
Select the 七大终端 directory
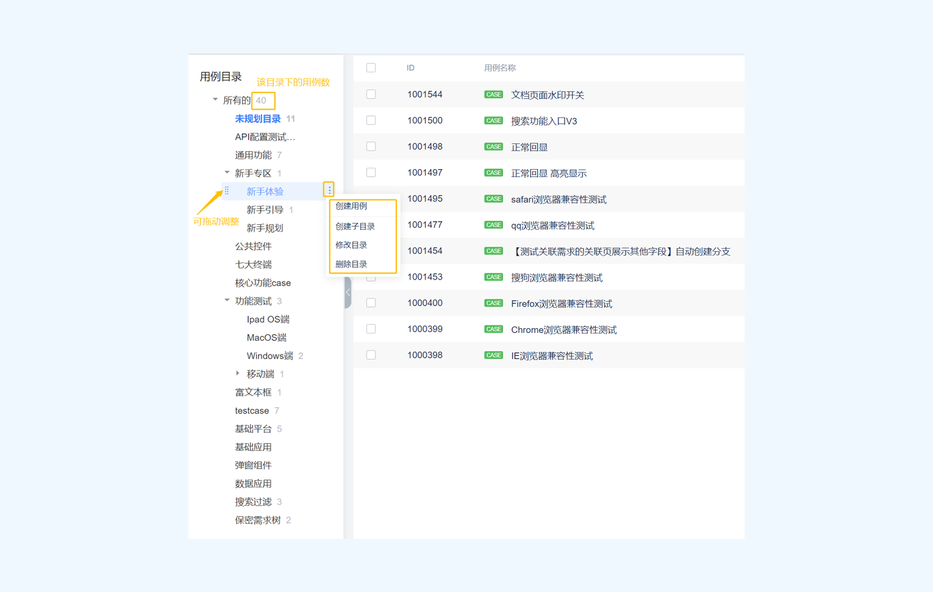(x=253, y=264)
